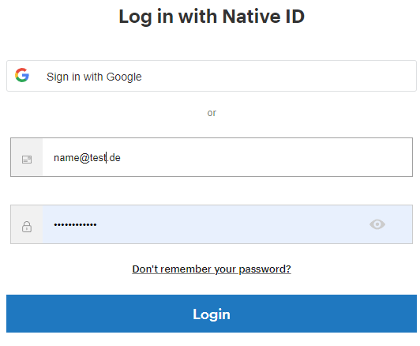Viewport: 420px width, 346px height.
Task: Click the word "name" in email address
Action: [66, 158]
